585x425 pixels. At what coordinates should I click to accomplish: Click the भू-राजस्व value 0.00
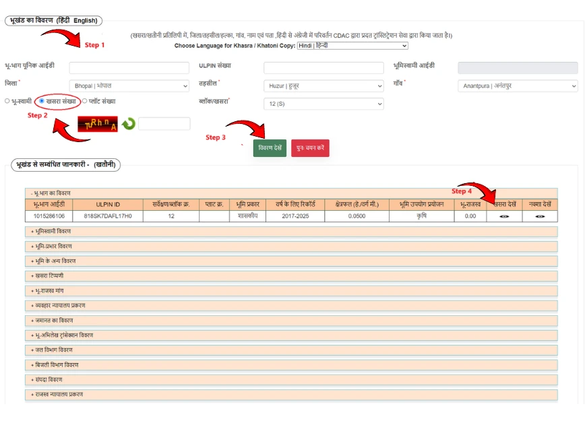[x=470, y=216]
